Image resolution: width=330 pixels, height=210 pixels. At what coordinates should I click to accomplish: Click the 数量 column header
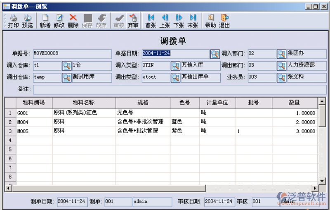click(x=294, y=103)
